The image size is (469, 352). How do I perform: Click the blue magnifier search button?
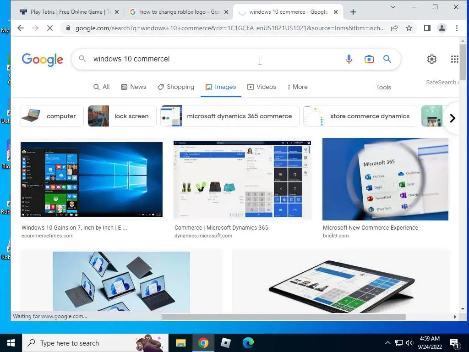click(387, 59)
